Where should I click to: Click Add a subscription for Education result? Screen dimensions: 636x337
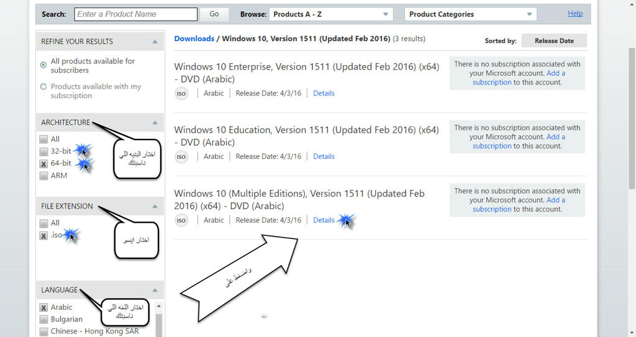pyautogui.click(x=519, y=142)
